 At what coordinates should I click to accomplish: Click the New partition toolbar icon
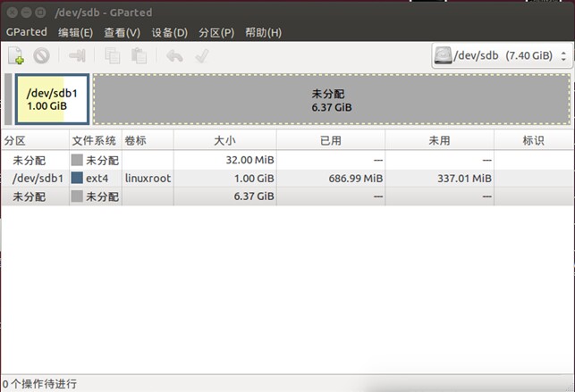[x=16, y=56]
